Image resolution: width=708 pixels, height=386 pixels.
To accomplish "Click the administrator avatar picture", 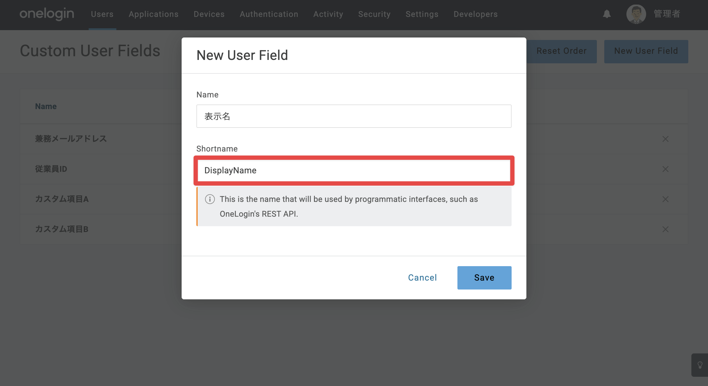I will 636,14.
